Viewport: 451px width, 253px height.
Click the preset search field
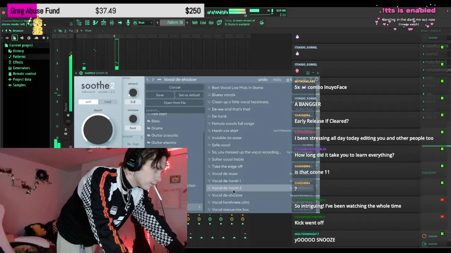[x=174, y=110]
